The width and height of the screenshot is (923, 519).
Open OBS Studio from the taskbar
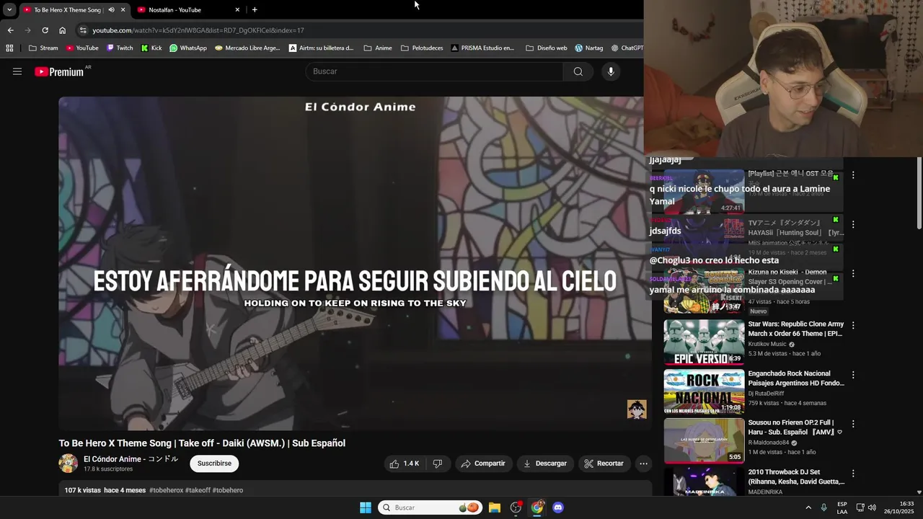click(x=516, y=507)
